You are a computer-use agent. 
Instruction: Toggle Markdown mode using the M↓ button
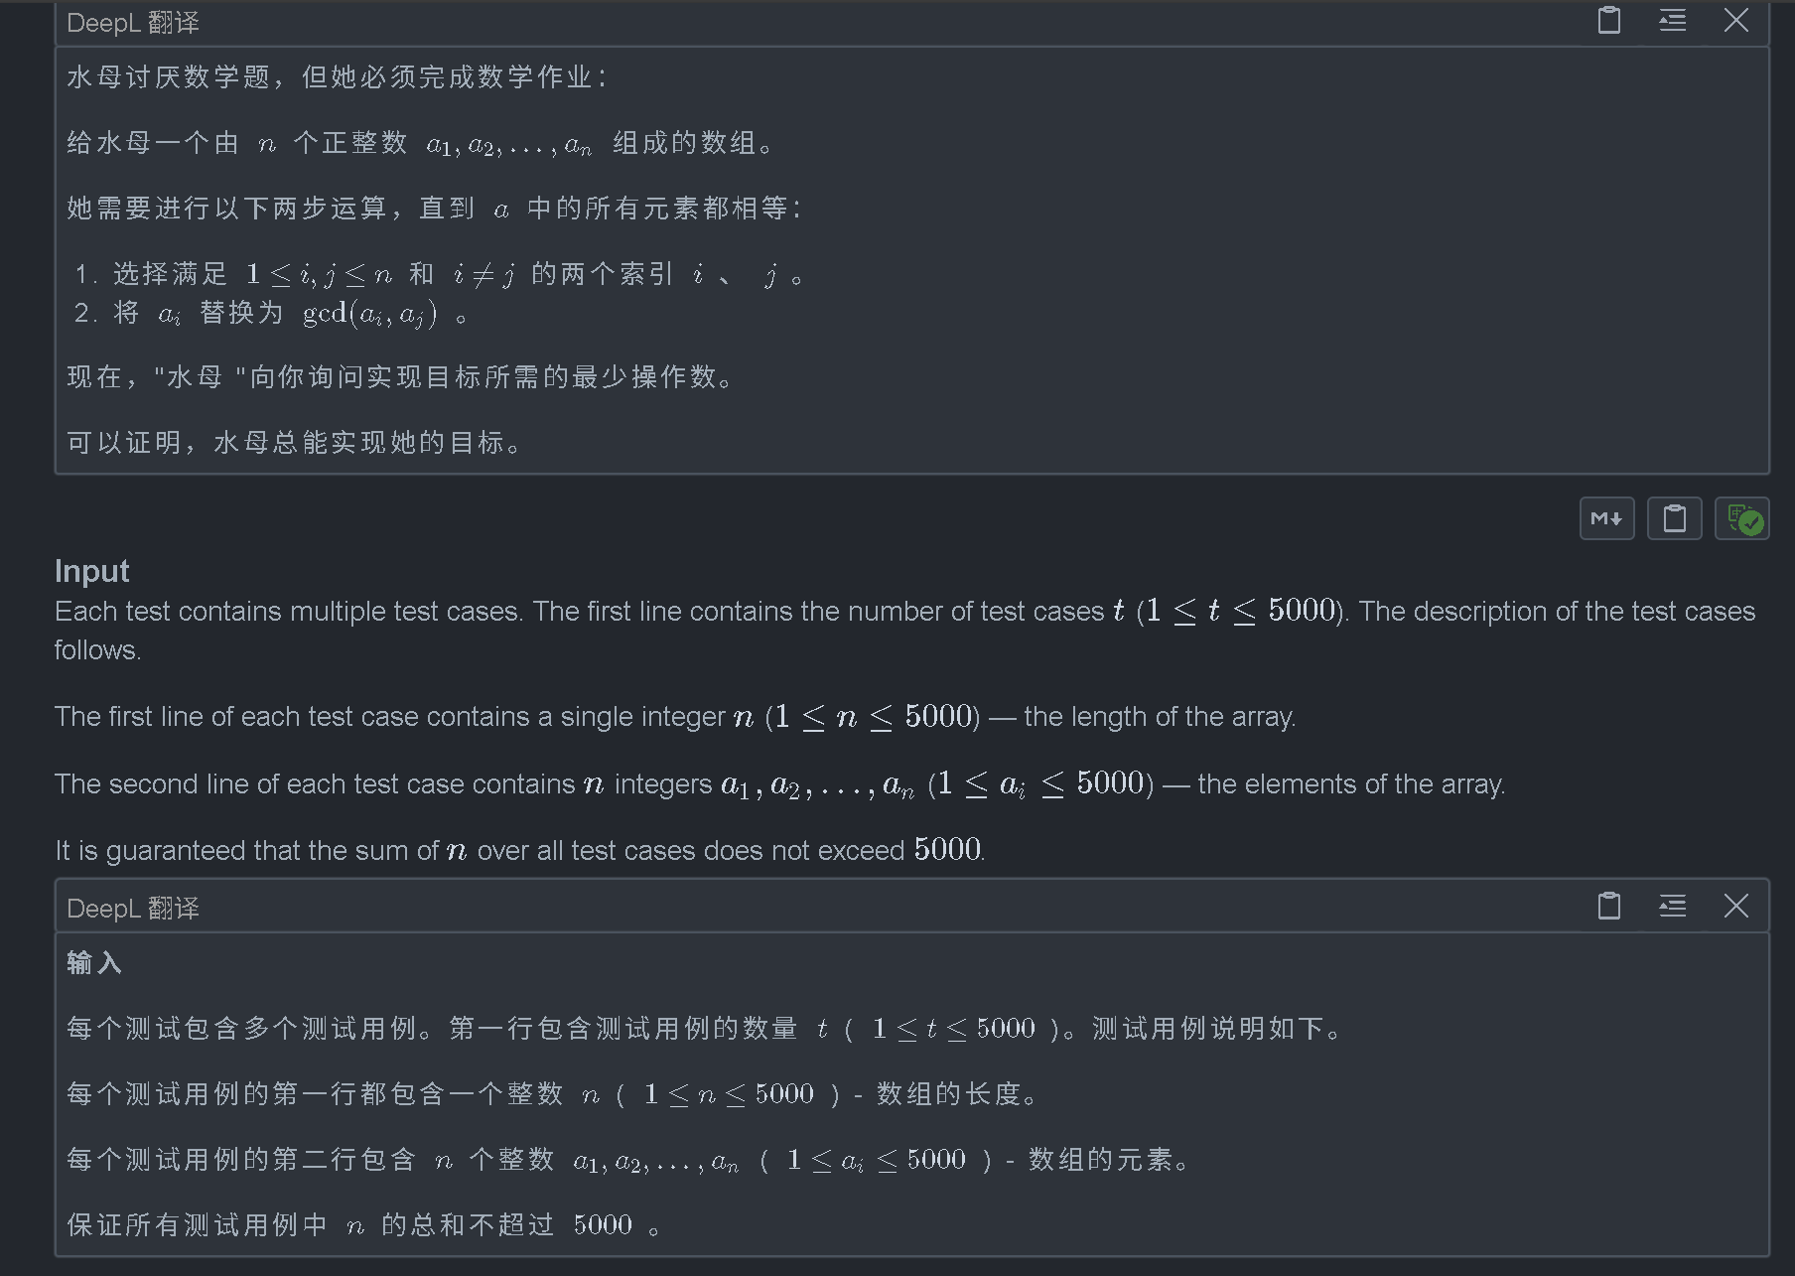(1605, 518)
